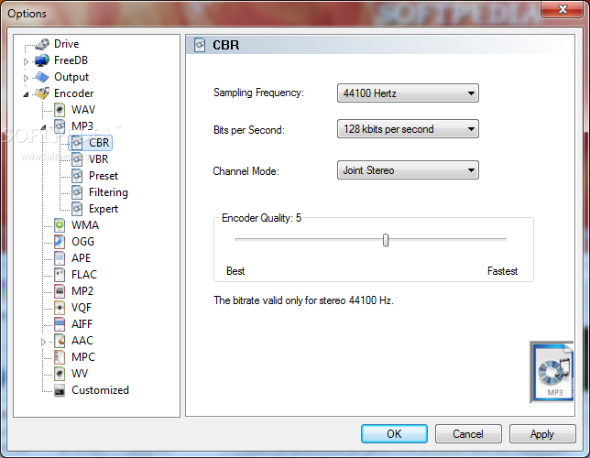Viewport: 590px width, 458px height.
Task: Click the 'Best' slider end label
Action: click(x=235, y=271)
